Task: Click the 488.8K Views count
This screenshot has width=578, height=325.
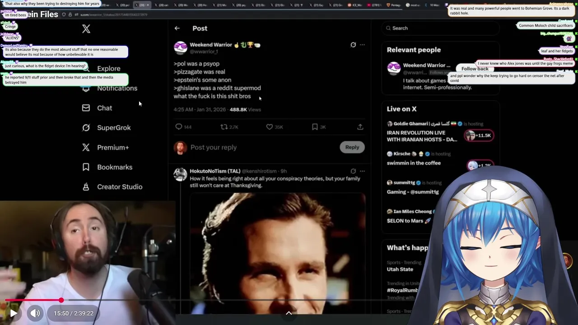Action: [x=245, y=110]
